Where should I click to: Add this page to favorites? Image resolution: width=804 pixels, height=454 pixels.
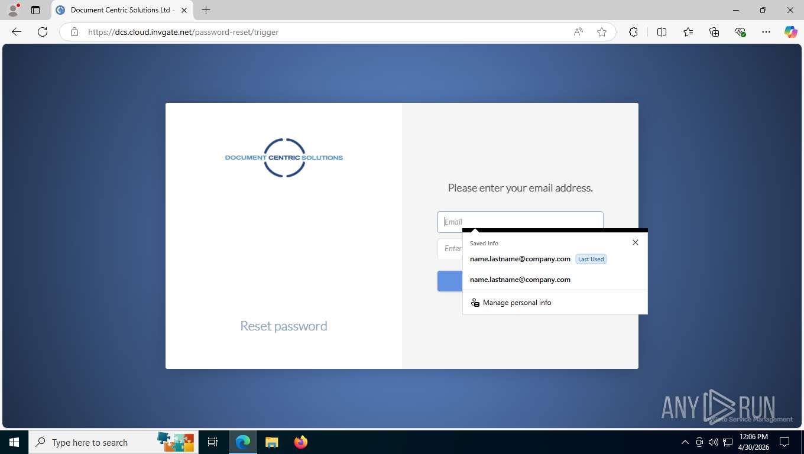pyautogui.click(x=602, y=32)
